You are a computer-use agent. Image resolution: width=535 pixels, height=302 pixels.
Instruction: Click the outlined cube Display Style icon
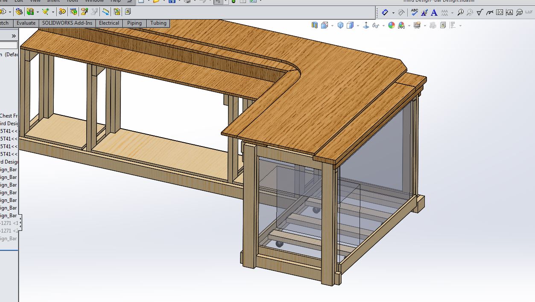click(x=350, y=25)
